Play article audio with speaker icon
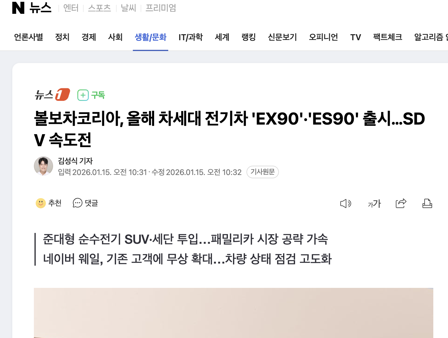This screenshot has height=338, width=448. click(346, 204)
